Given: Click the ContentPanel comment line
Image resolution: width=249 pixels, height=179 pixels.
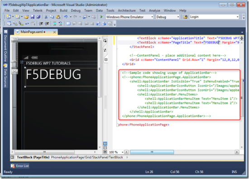Looking at the screenshot, I should pyautogui.click(x=178, y=55).
